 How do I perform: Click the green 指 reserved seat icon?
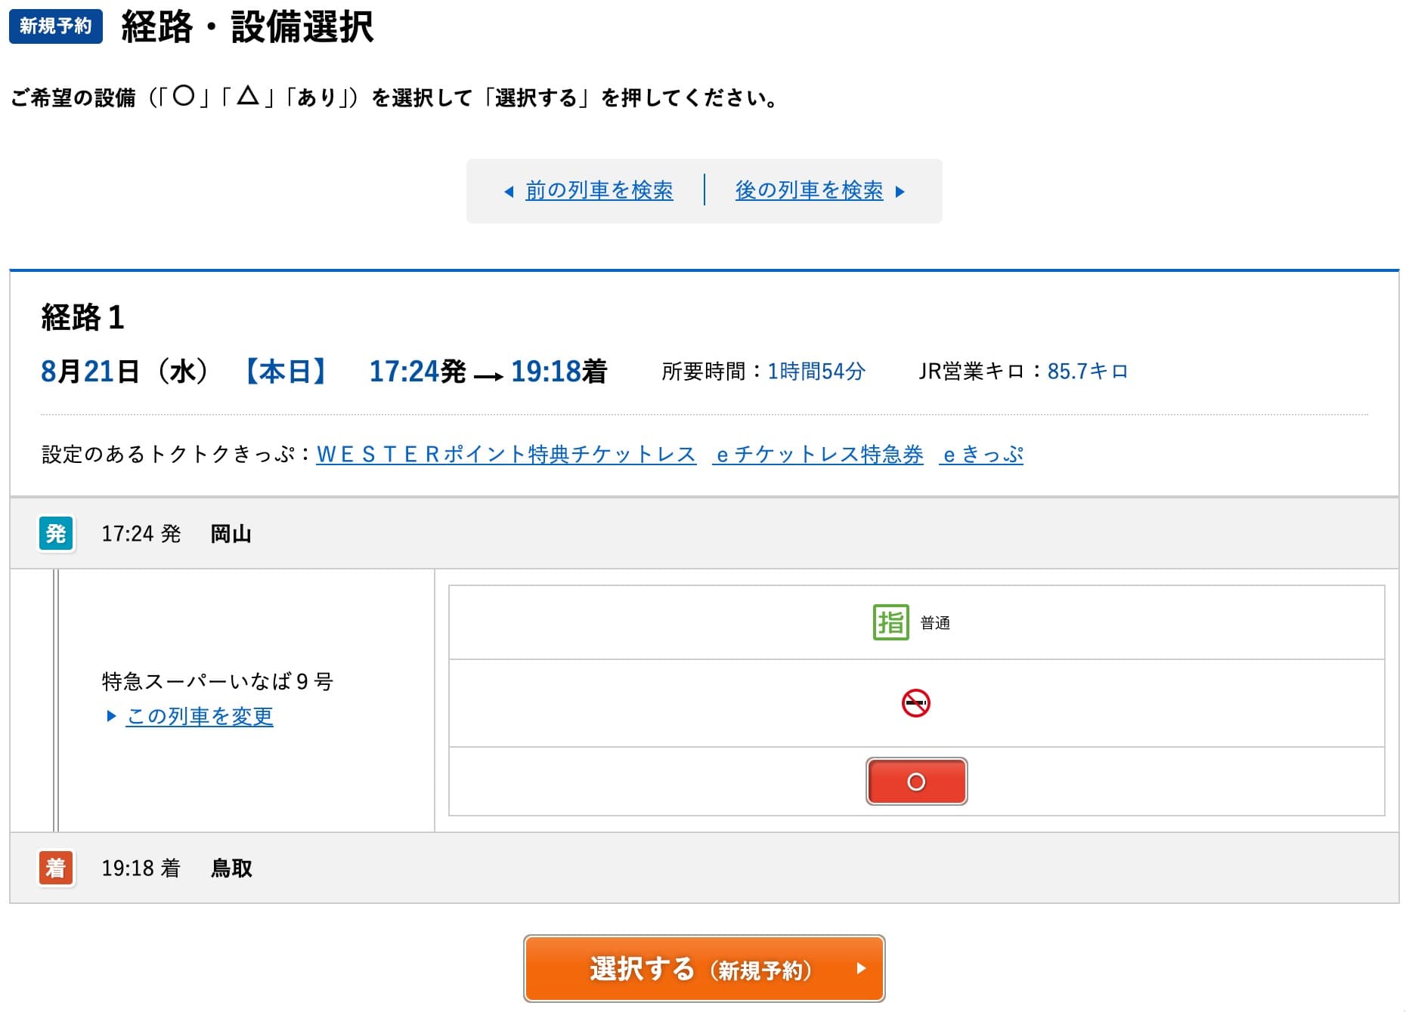[x=890, y=622]
